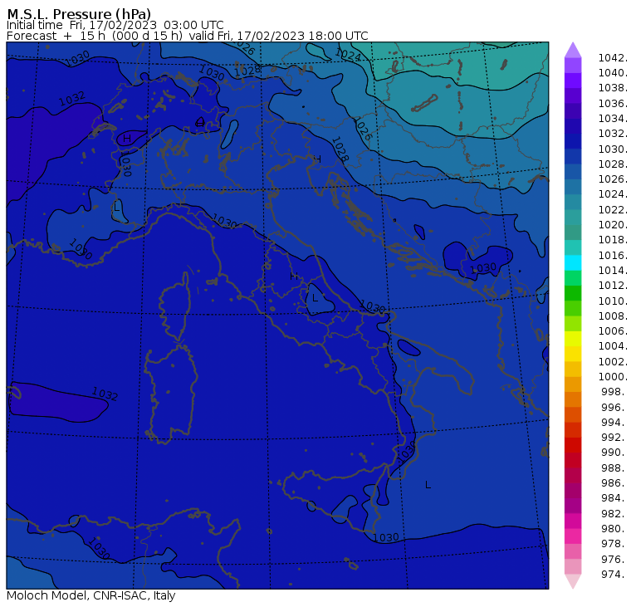Click the '1026.' legend label
The width and height of the screenshot is (631, 607).
[x=613, y=179]
